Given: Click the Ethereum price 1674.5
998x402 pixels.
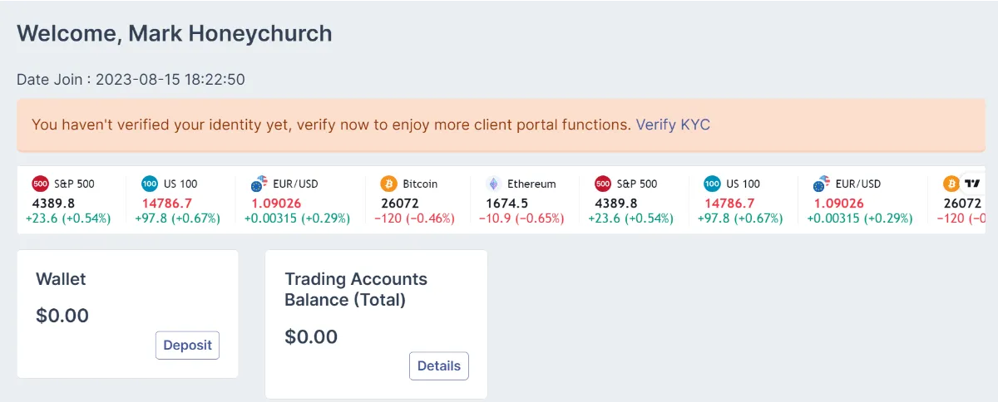Looking at the screenshot, I should point(506,203).
